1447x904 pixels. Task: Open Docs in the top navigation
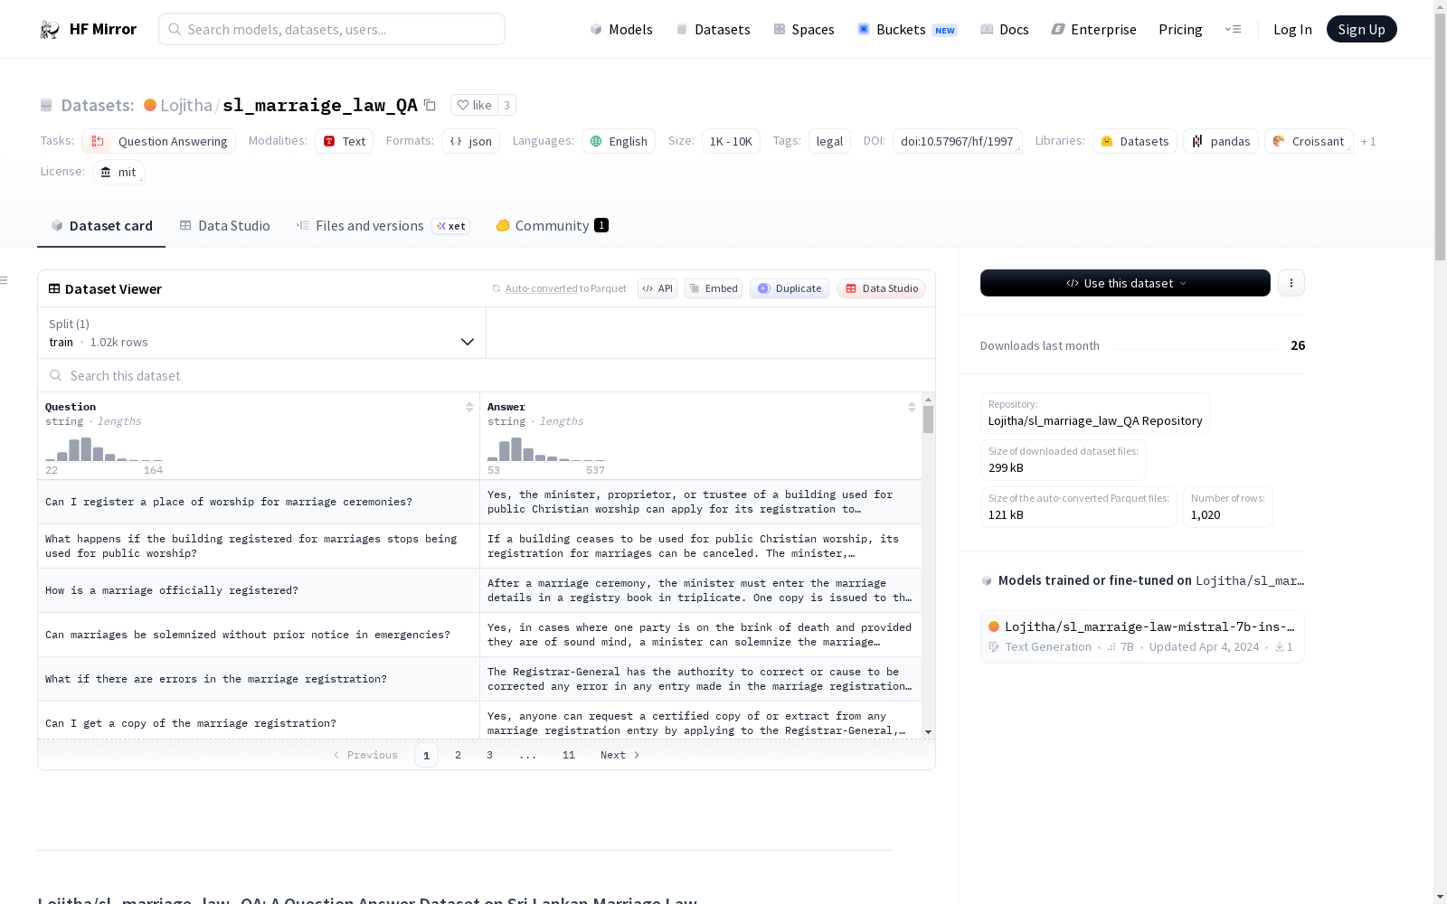[x=1004, y=29]
